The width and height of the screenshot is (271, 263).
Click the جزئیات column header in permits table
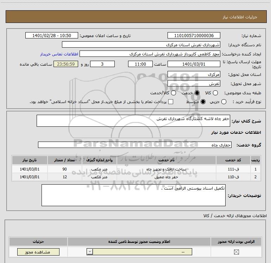click(x=38, y=241)
